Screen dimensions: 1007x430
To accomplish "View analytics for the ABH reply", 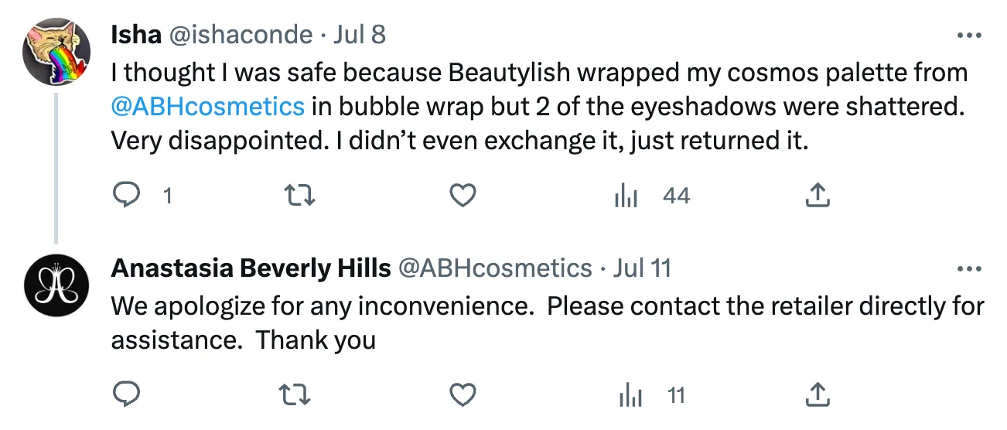I will [x=631, y=396].
